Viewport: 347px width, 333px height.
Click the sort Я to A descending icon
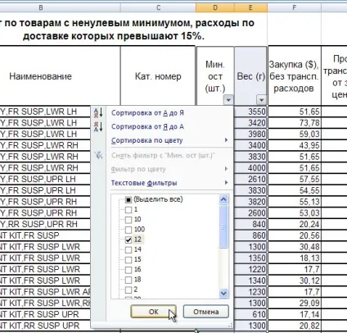tap(98, 126)
